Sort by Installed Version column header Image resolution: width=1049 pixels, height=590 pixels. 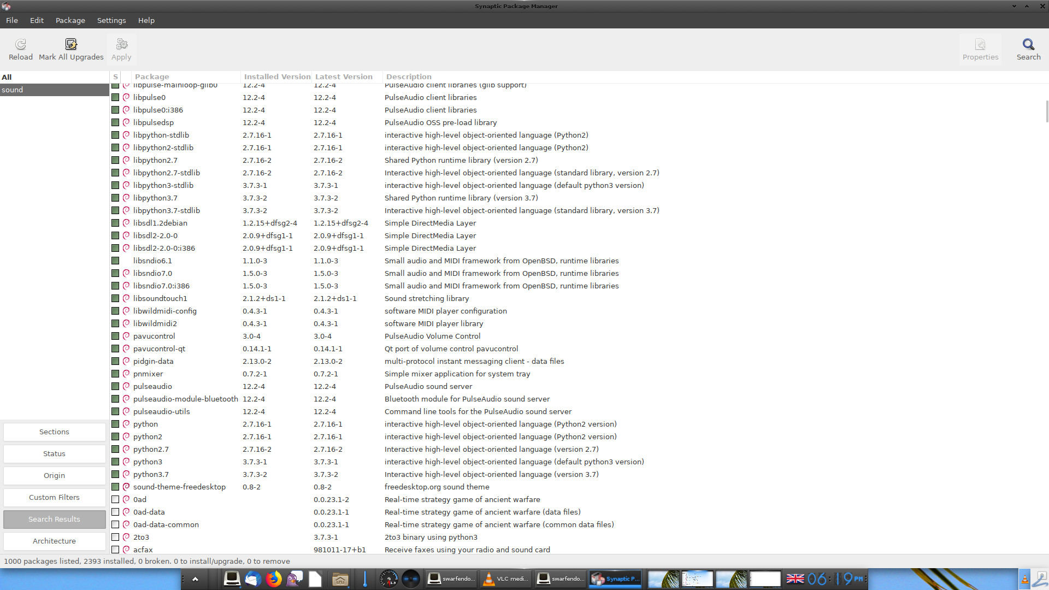coord(276,76)
